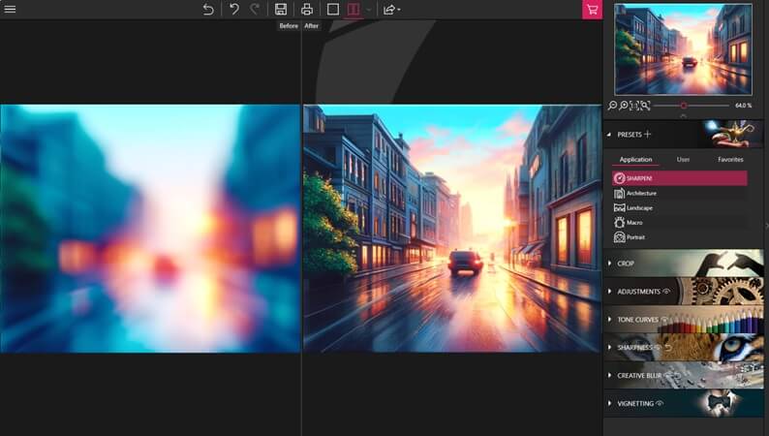Click the navigator preview thumbnail

coord(683,49)
